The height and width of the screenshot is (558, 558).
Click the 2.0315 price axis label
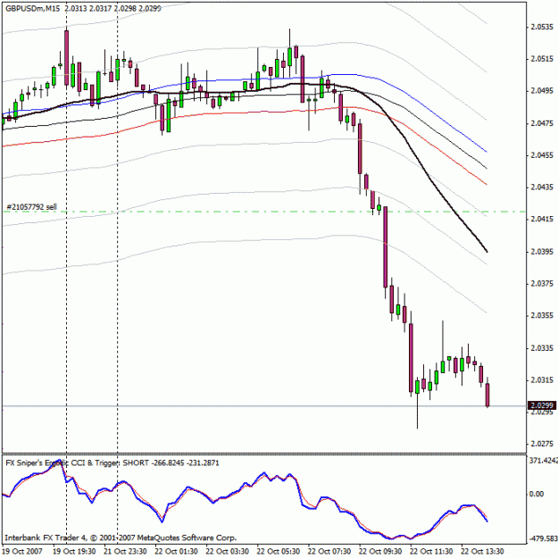[x=542, y=380]
